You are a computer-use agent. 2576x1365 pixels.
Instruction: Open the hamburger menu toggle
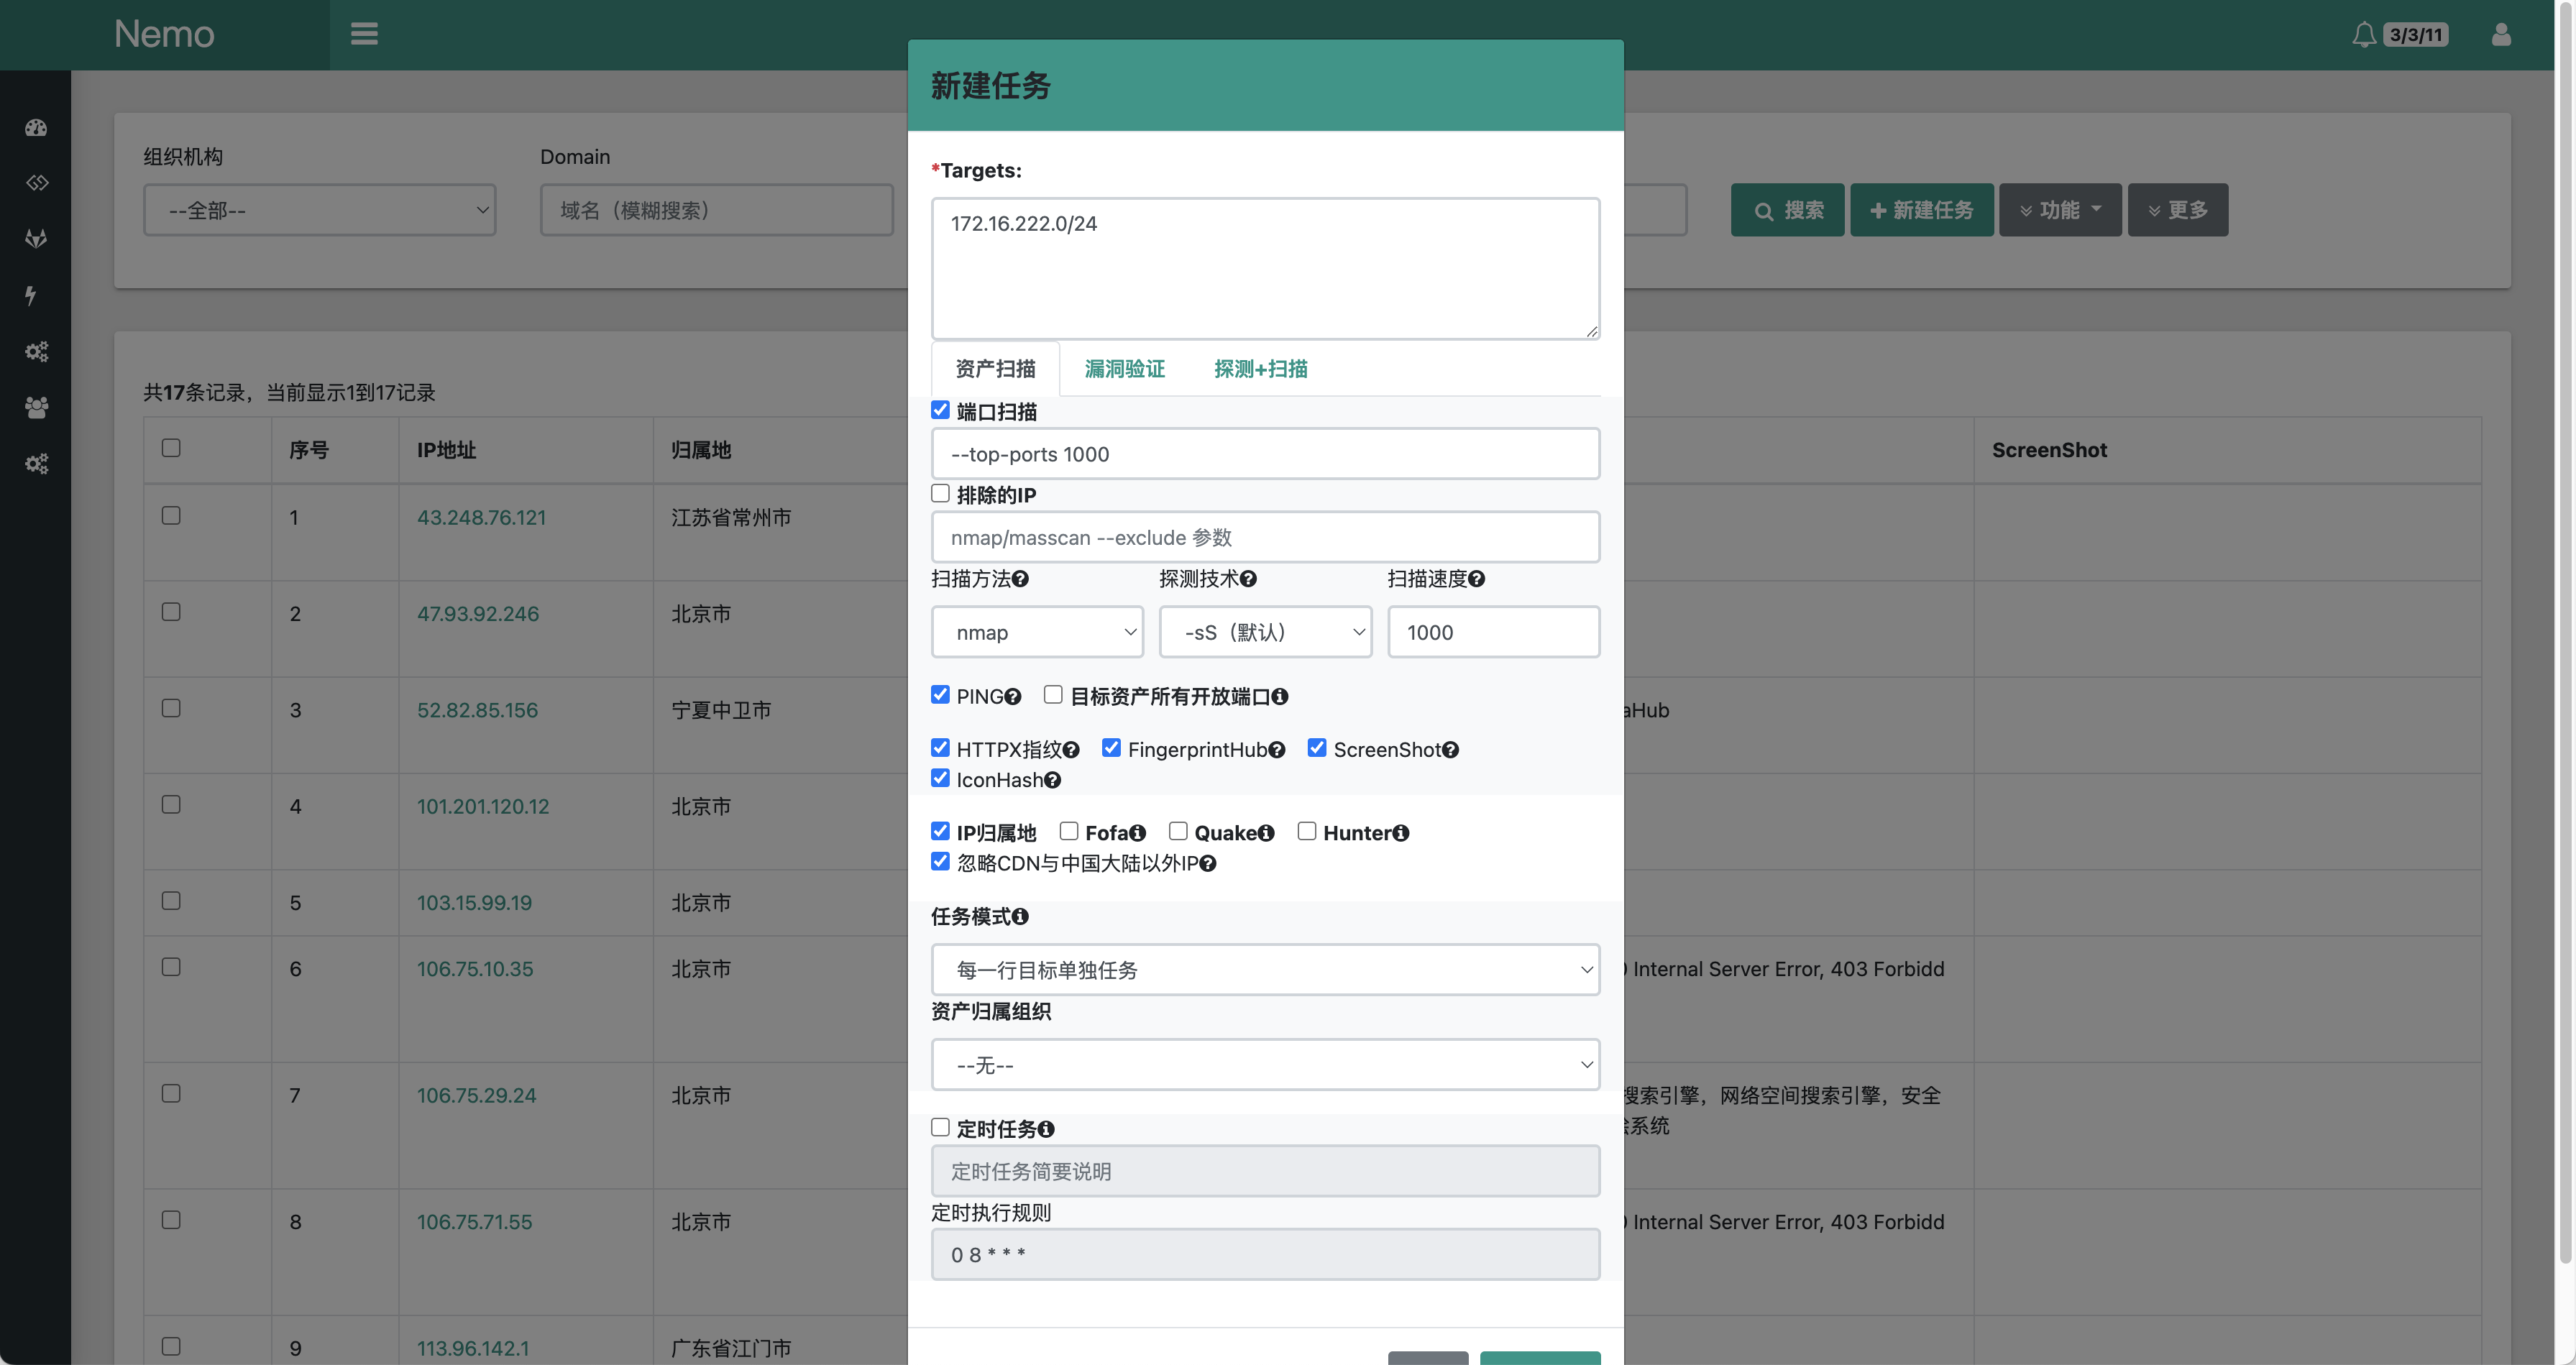point(364,34)
